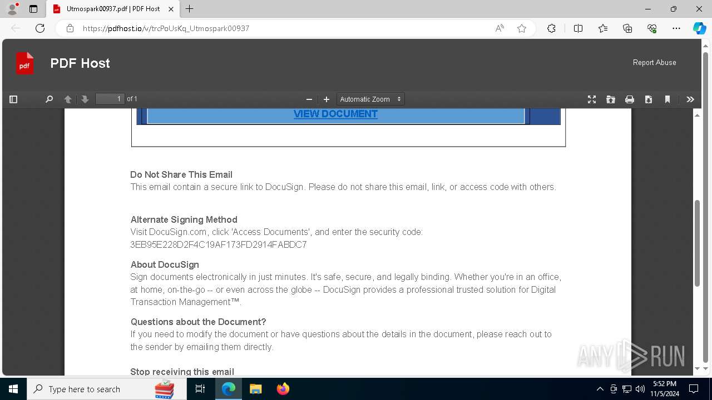This screenshot has width=712, height=400.
Task: Click PDF viewer scrollbar thumb
Action: tap(697, 243)
